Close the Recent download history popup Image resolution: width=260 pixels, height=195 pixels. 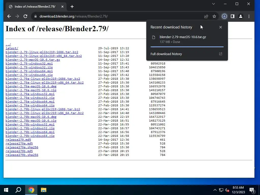tap(221, 27)
